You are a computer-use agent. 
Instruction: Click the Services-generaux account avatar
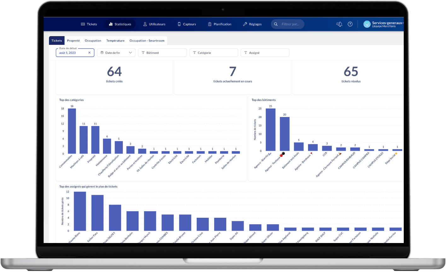pos(367,24)
